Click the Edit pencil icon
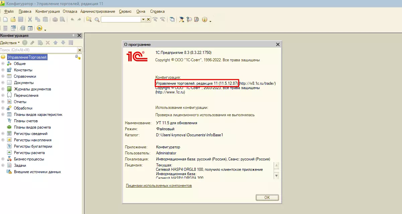The height and width of the screenshot is (214, 402). 32,43
